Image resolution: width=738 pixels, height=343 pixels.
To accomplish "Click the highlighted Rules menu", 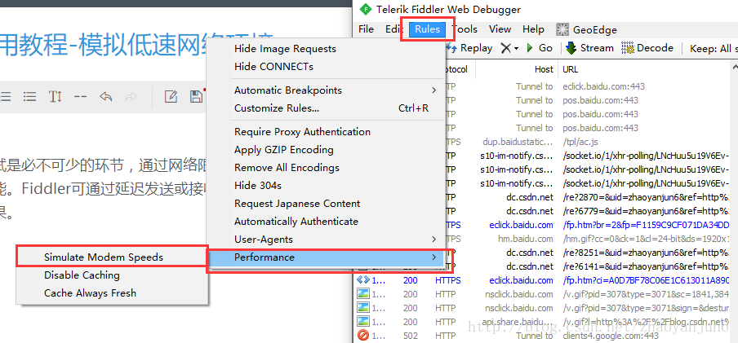I will coord(427,29).
